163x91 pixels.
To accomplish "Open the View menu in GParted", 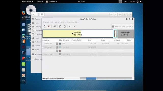I will pos(57,22).
